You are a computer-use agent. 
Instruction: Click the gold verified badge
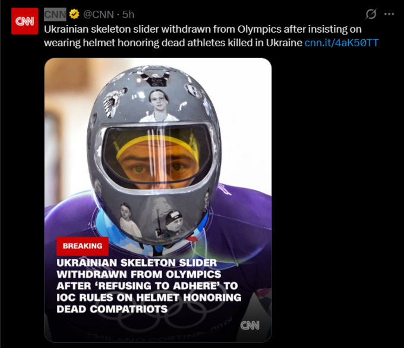[75, 14]
